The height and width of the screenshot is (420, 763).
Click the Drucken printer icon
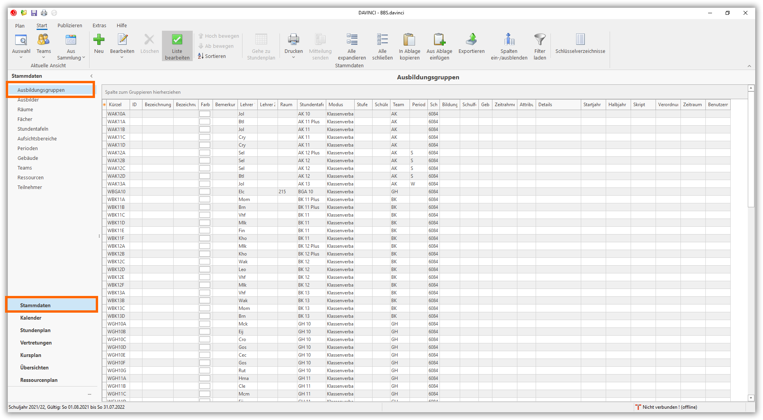click(x=294, y=40)
